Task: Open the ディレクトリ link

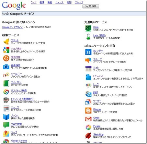Action: point(16,82)
